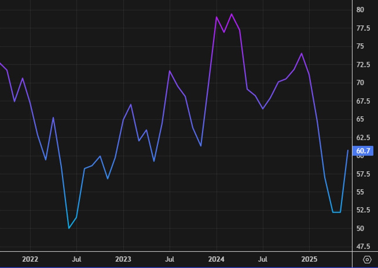
Task: Select the Jul label between 2024 and 2025
Action: (x=263, y=259)
